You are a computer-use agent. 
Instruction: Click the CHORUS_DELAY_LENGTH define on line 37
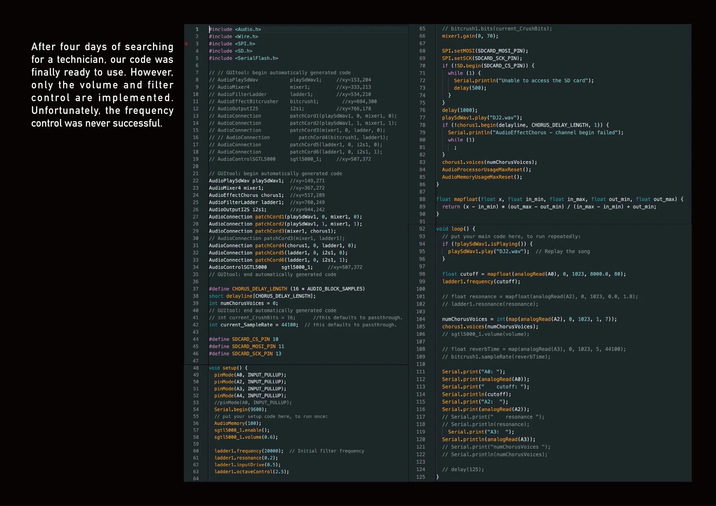(259, 289)
